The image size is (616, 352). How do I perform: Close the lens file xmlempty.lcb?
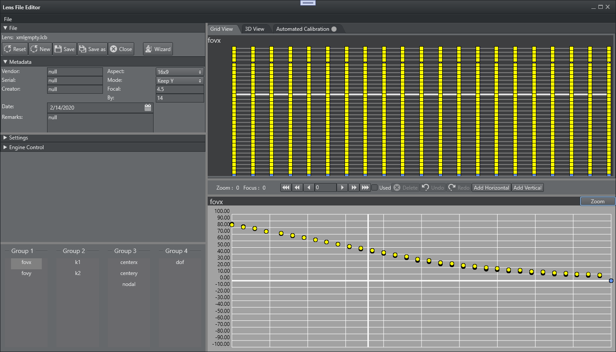click(x=121, y=49)
